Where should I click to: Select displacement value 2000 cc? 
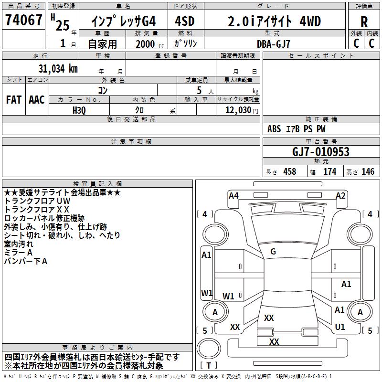150,44
